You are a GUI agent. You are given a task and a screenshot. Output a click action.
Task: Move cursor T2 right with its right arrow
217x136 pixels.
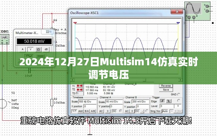pyautogui.click(x=81, y=90)
